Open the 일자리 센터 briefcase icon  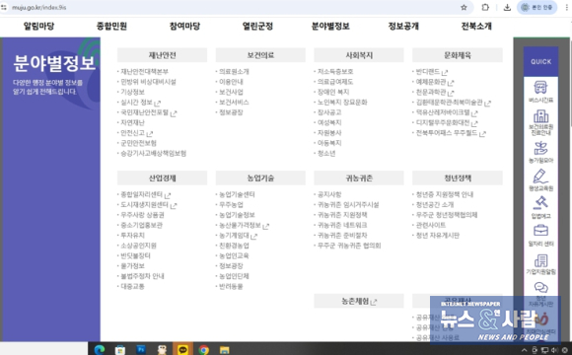click(540, 236)
